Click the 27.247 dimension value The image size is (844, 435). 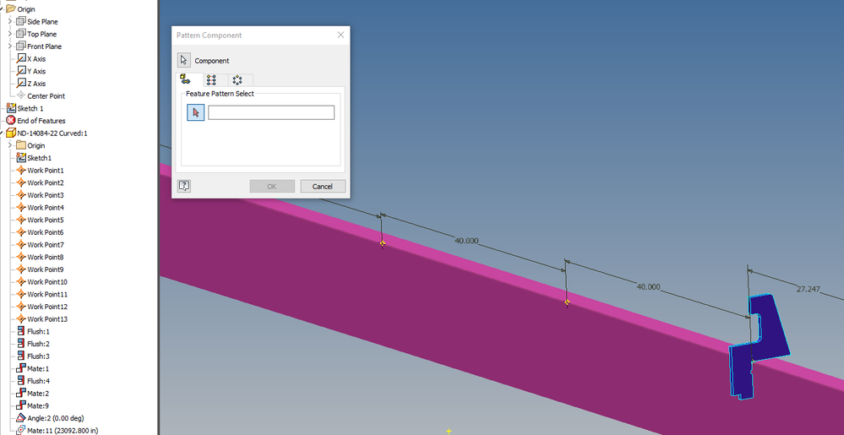(808, 289)
